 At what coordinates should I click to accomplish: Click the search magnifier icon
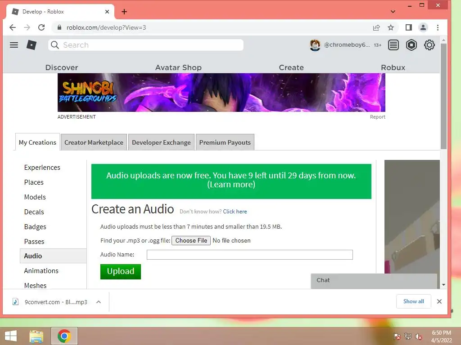[x=54, y=45]
